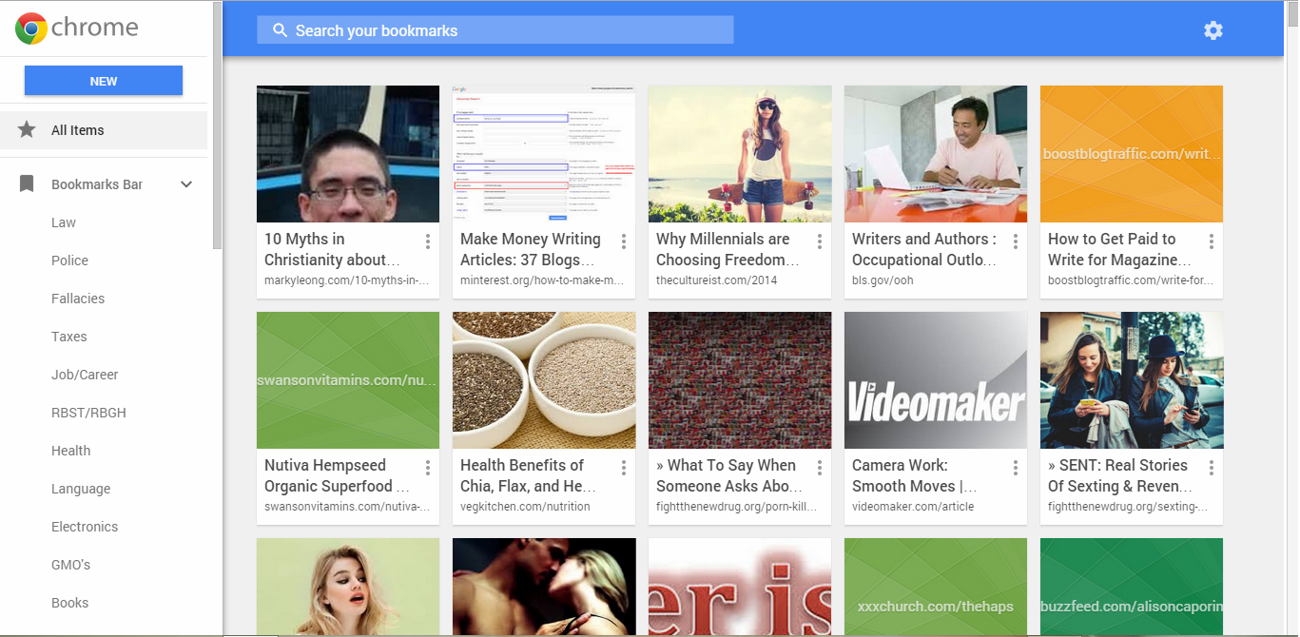Open skateboard girl Millennials thumbnail
This screenshot has height=637, width=1300.
tap(740, 154)
